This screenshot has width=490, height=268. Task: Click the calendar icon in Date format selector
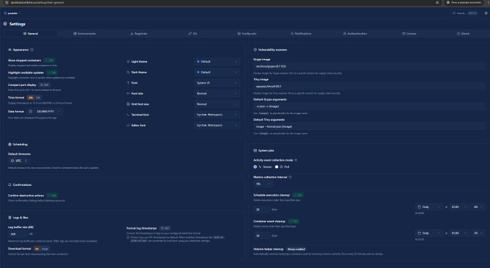tap(31, 112)
